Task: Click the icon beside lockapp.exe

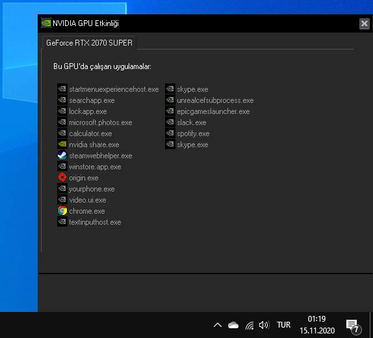Action: click(x=62, y=111)
